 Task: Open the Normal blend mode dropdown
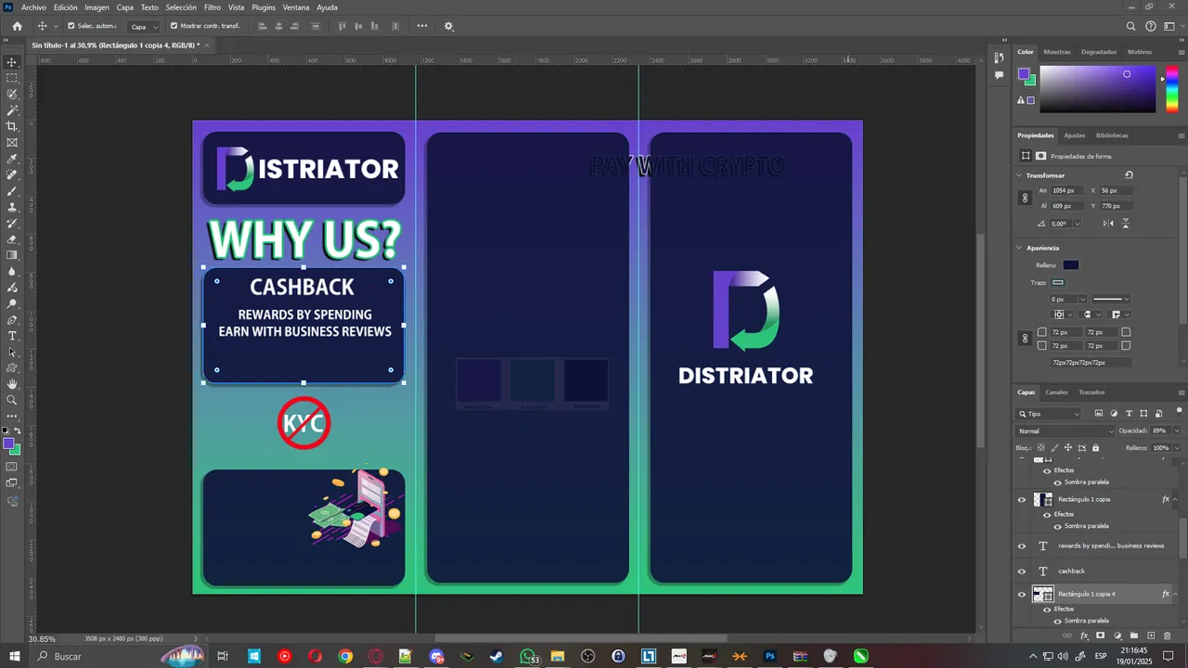coord(1065,431)
